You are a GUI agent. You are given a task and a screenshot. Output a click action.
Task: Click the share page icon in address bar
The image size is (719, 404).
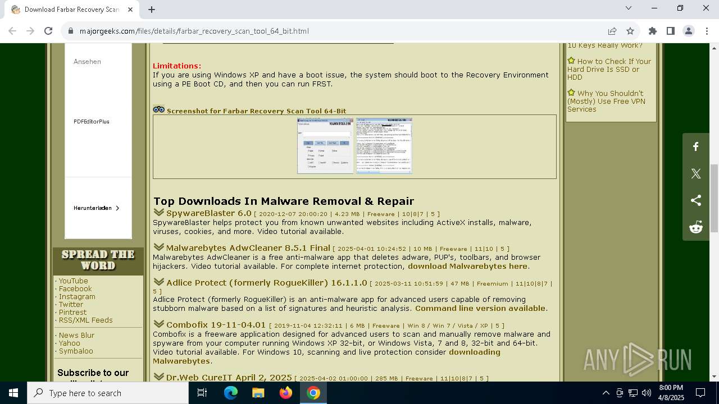612,31
